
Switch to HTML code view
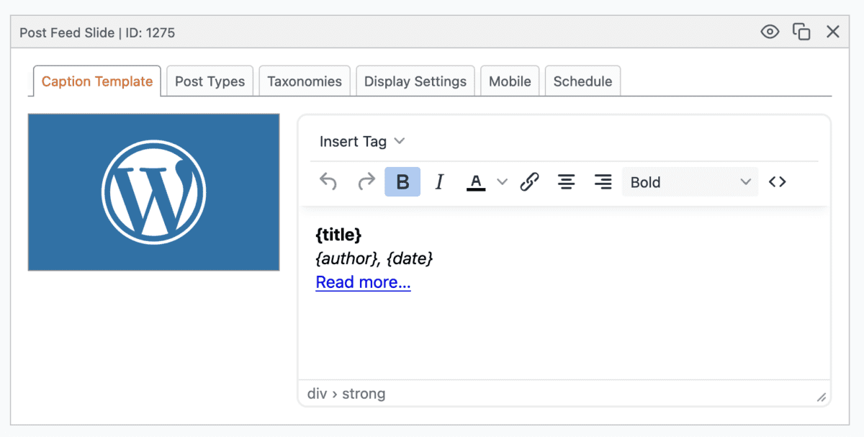pos(777,181)
